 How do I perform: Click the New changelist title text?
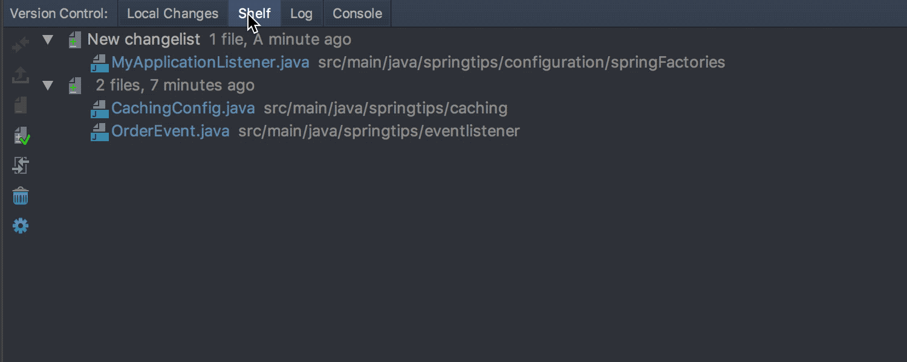pos(144,39)
